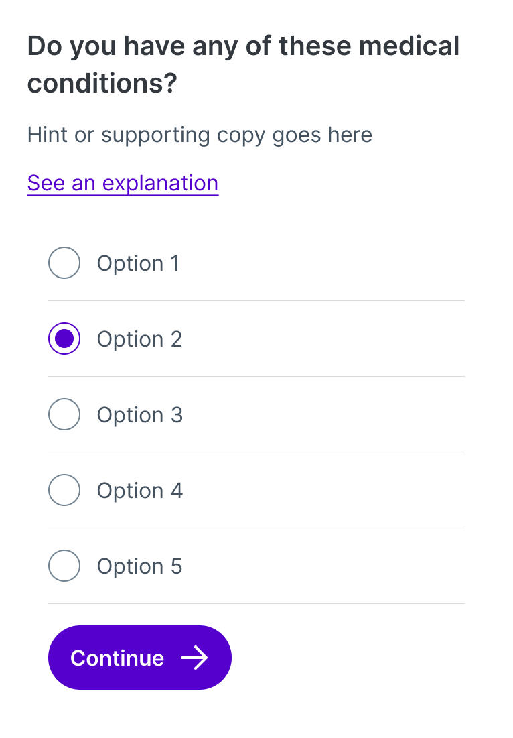The image size is (513, 738).
Task: Click the Option 5 label text
Action: coord(139,566)
